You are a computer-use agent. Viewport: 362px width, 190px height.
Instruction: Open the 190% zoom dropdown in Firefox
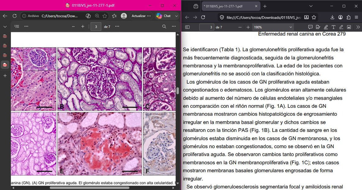click(273, 27)
